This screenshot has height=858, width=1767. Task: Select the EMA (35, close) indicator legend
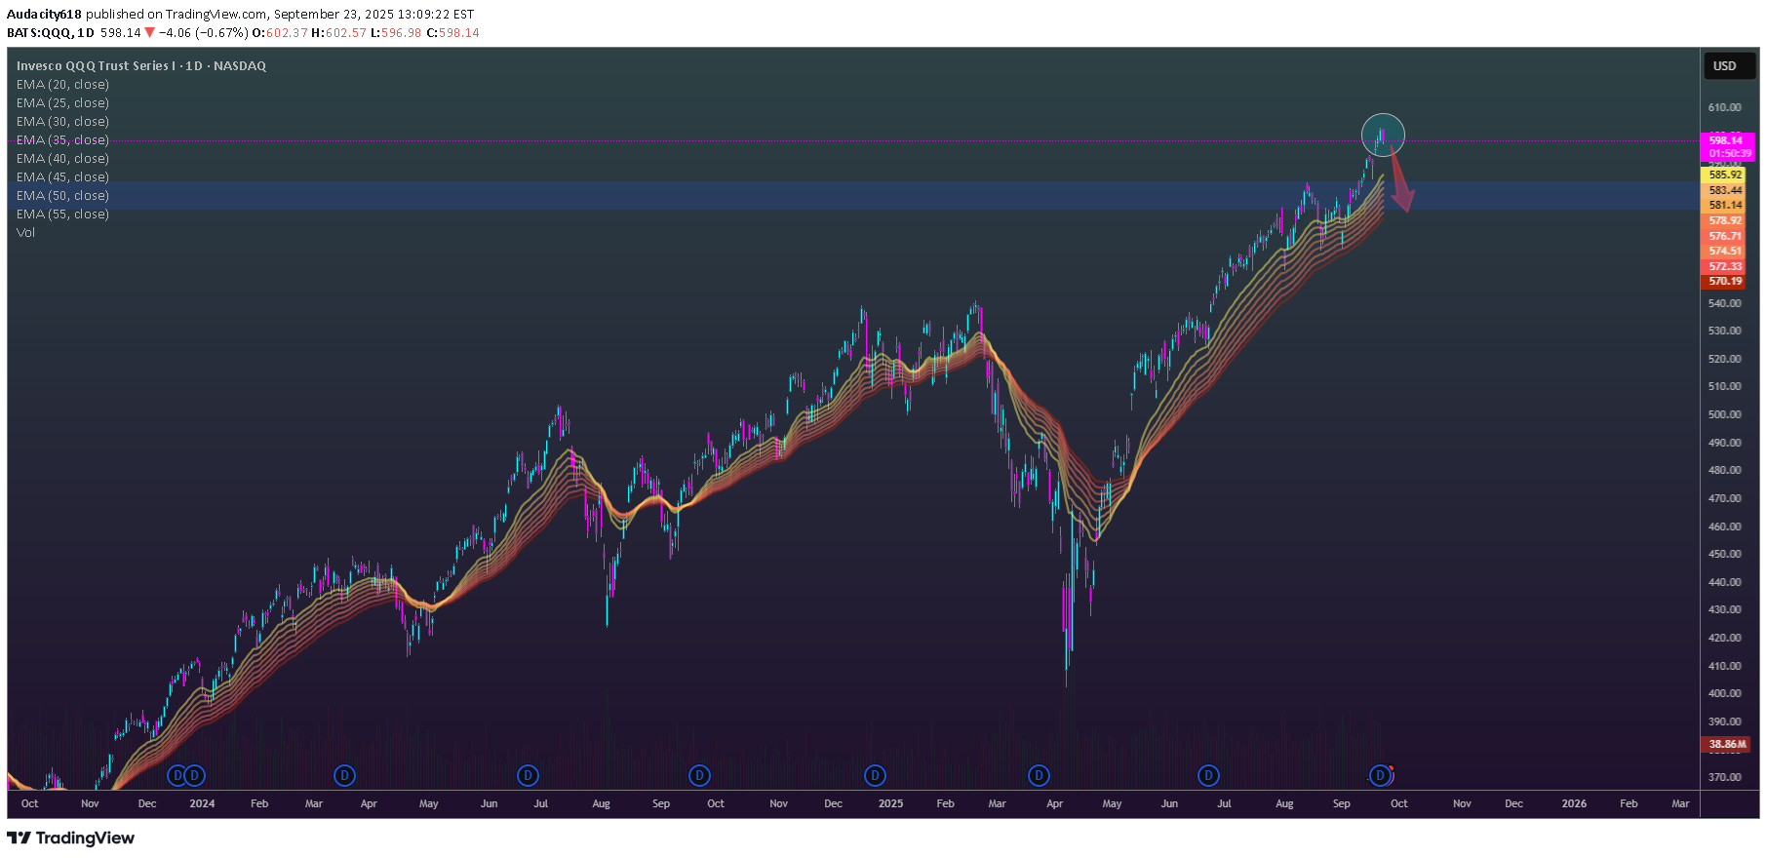coord(62,140)
